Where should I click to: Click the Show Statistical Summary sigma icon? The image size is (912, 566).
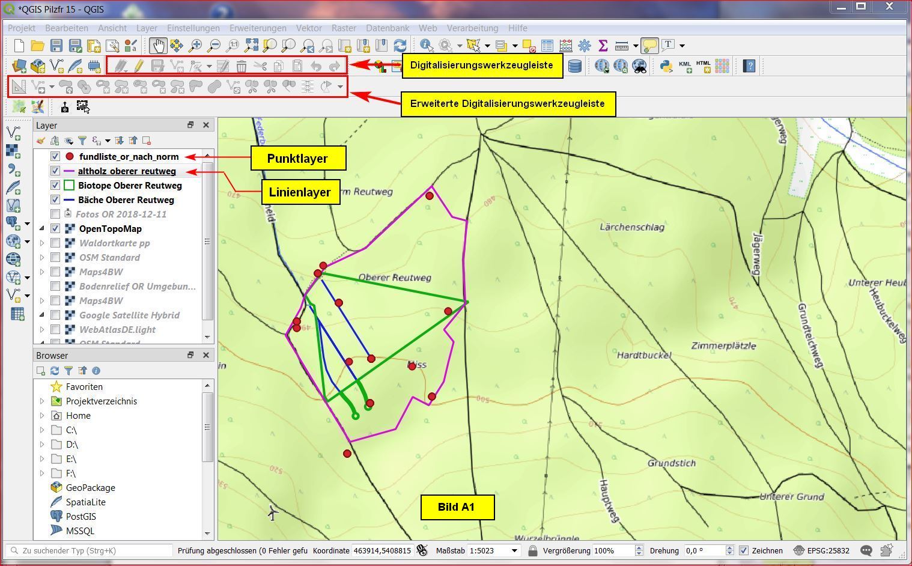click(603, 46)
